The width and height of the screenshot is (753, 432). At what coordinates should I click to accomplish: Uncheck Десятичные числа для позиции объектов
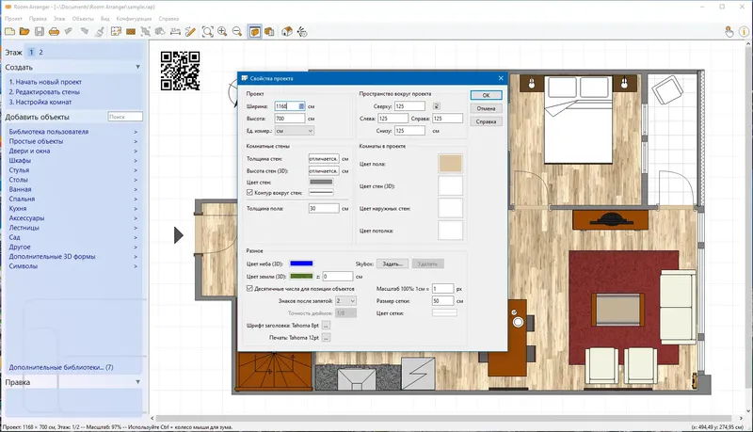pos(249,288)
